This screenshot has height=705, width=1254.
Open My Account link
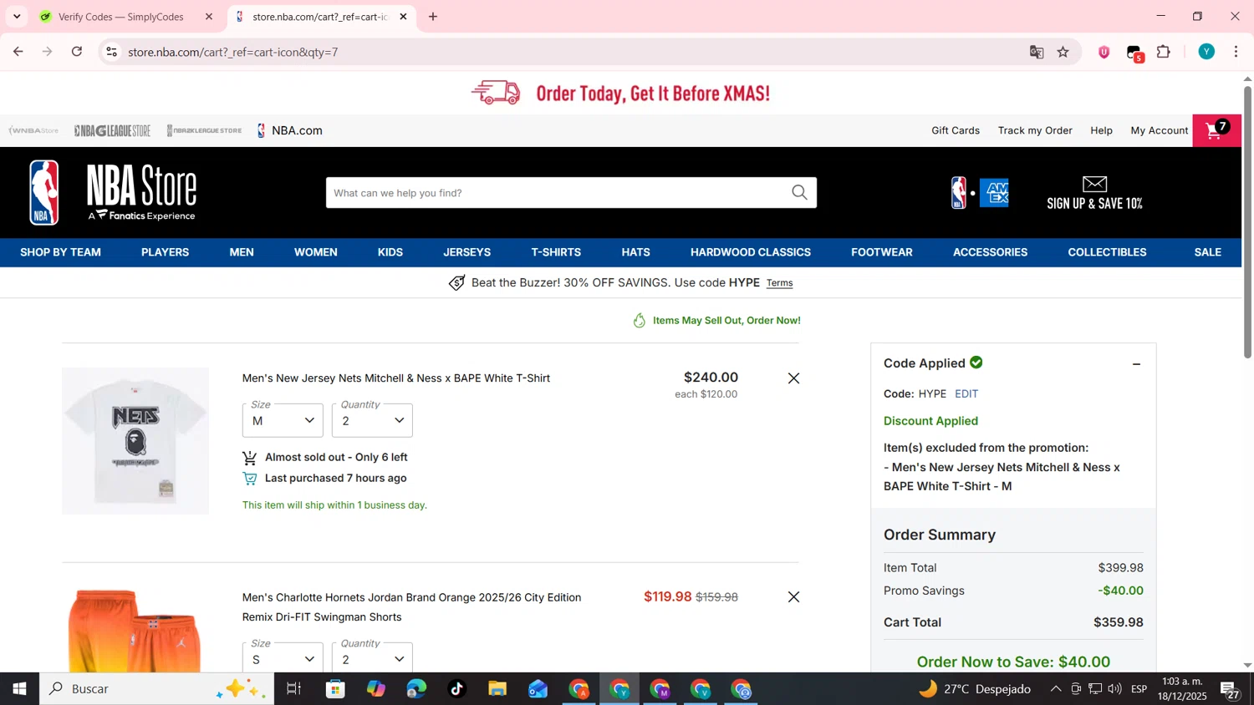pos(1159,130)
